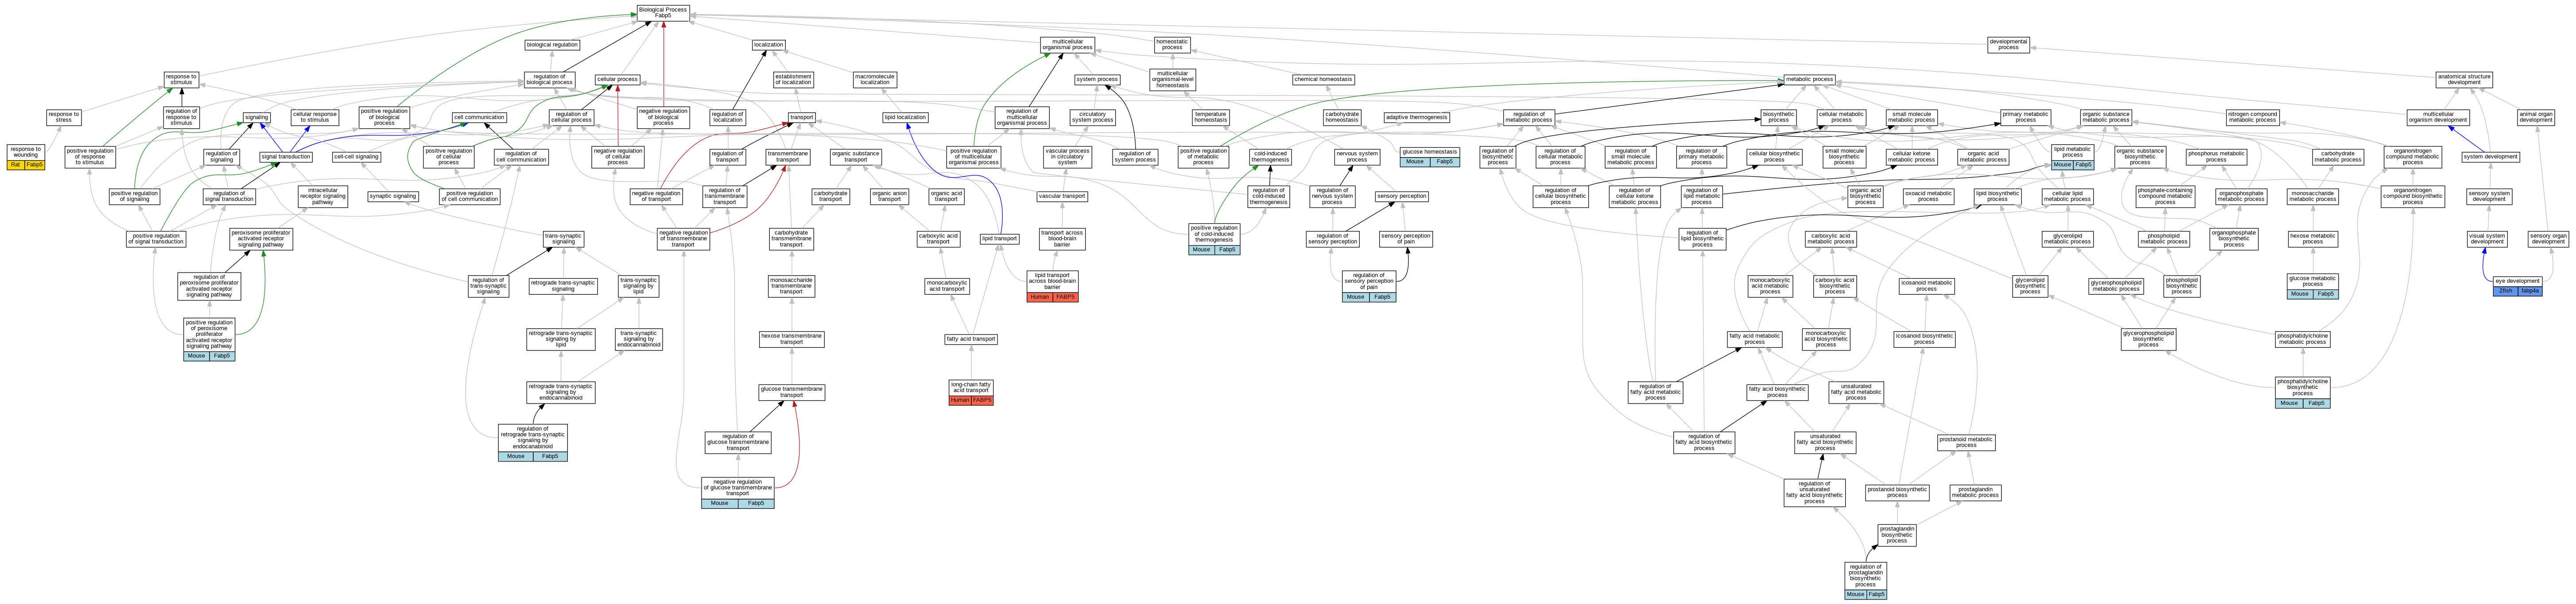Select the 'response to wounding' node
The image size is (2576, 604).
[x=26, y=153]
